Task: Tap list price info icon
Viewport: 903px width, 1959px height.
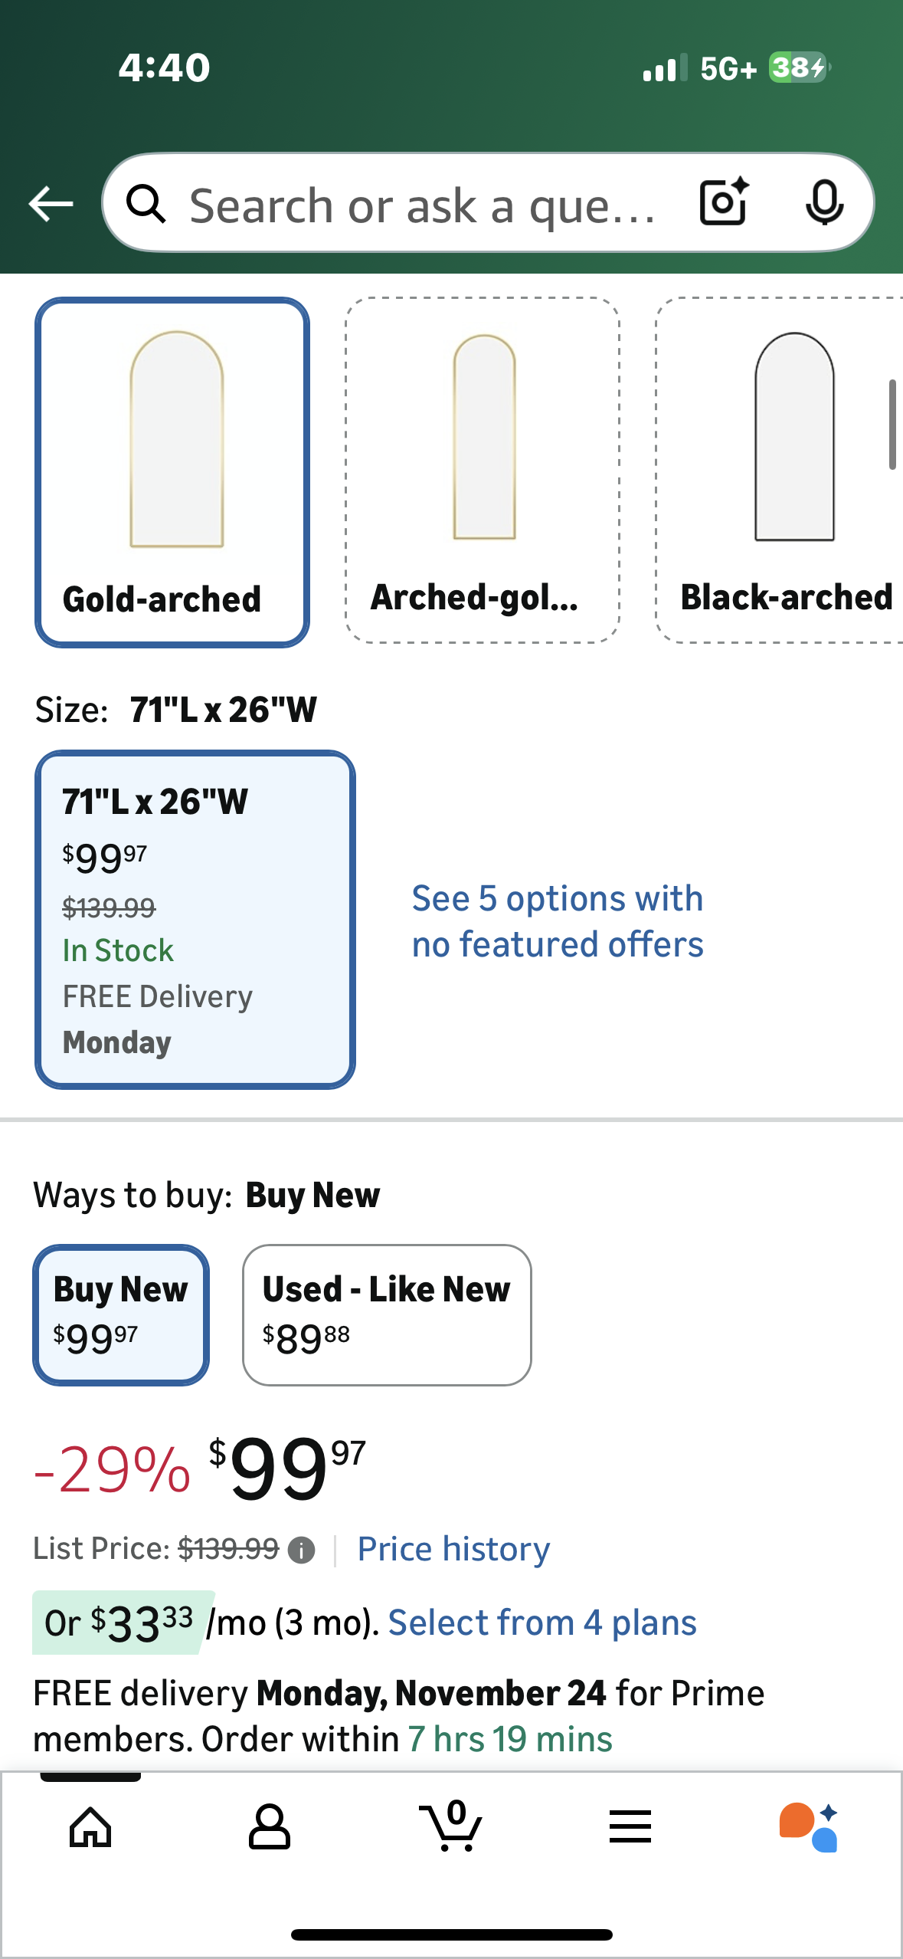Action: (x=301, y=1550)
